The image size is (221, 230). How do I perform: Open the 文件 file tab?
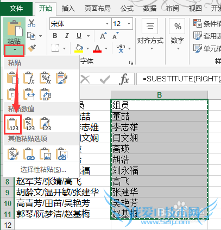[x=16, y=9]
